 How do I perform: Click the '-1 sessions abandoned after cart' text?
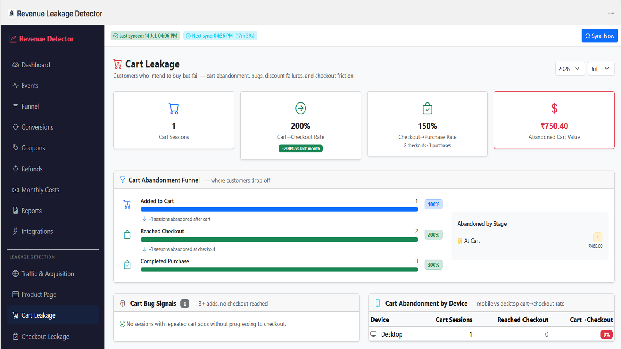(180, 219)
